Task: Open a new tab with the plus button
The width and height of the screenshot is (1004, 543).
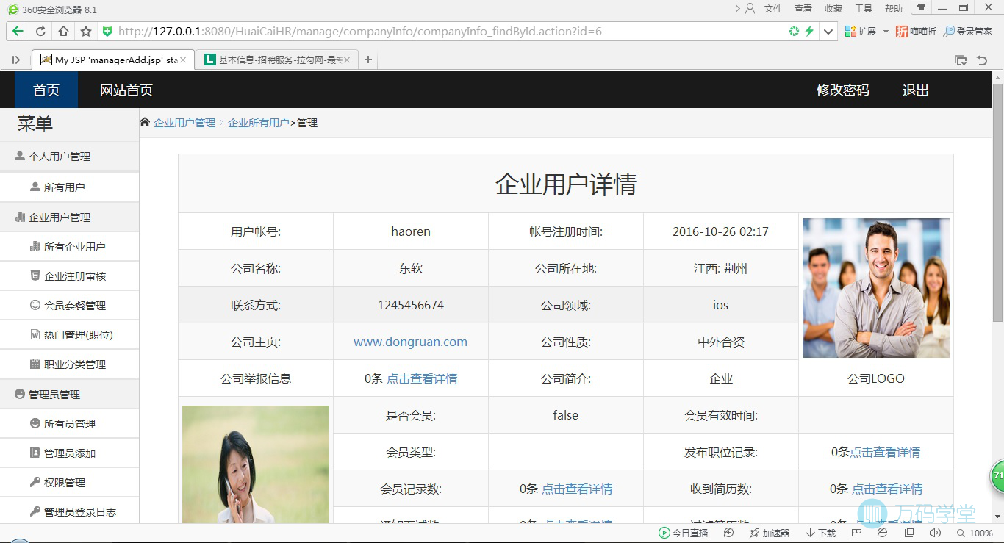Action: [x=368, y=60]
